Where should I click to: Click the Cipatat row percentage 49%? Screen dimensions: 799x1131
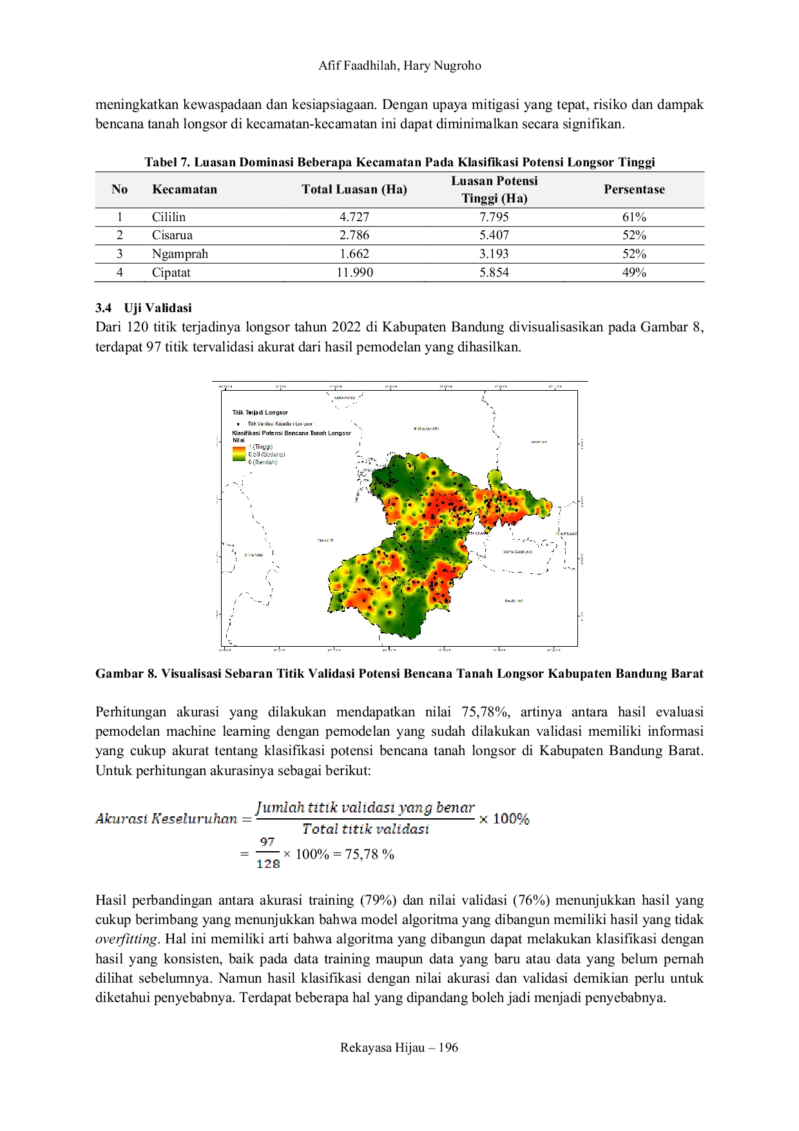pos(634,273)
